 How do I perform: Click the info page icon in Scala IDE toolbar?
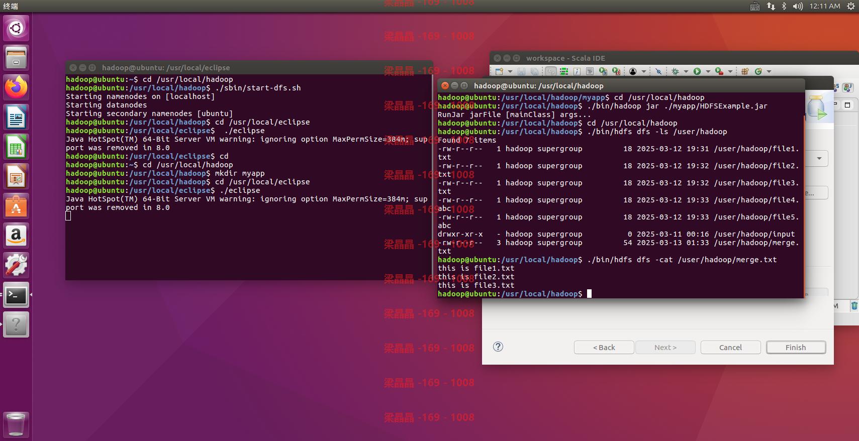pyautogui.click(x=577, y=71)
